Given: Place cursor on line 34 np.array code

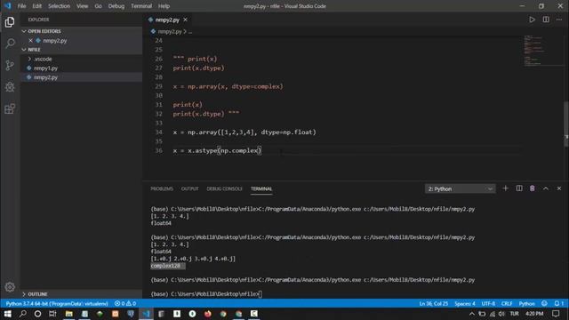Looking at the screenshot, I should point(244,132).
